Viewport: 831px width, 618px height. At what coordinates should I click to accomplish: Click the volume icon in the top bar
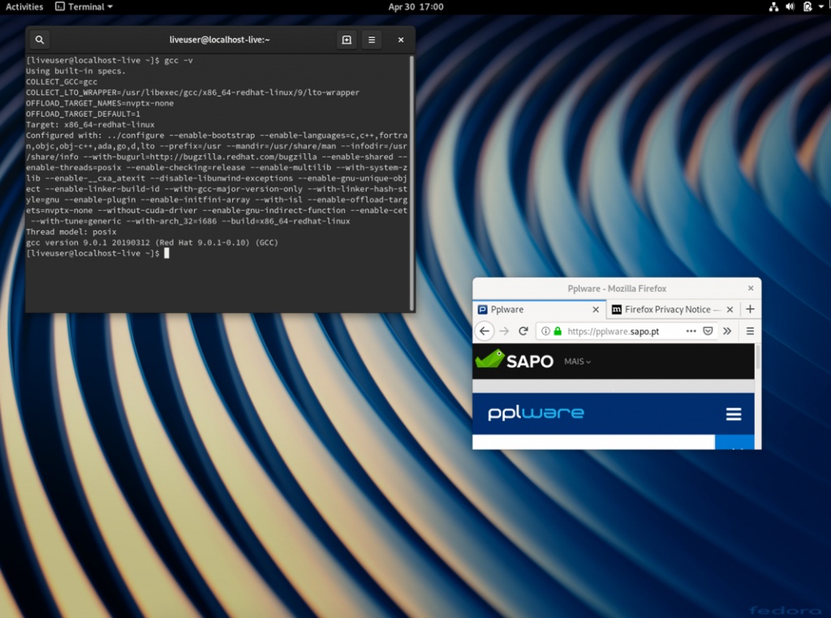point(789,6)
